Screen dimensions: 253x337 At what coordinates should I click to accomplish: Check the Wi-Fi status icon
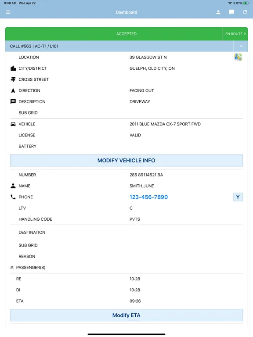tap(230, 3)
